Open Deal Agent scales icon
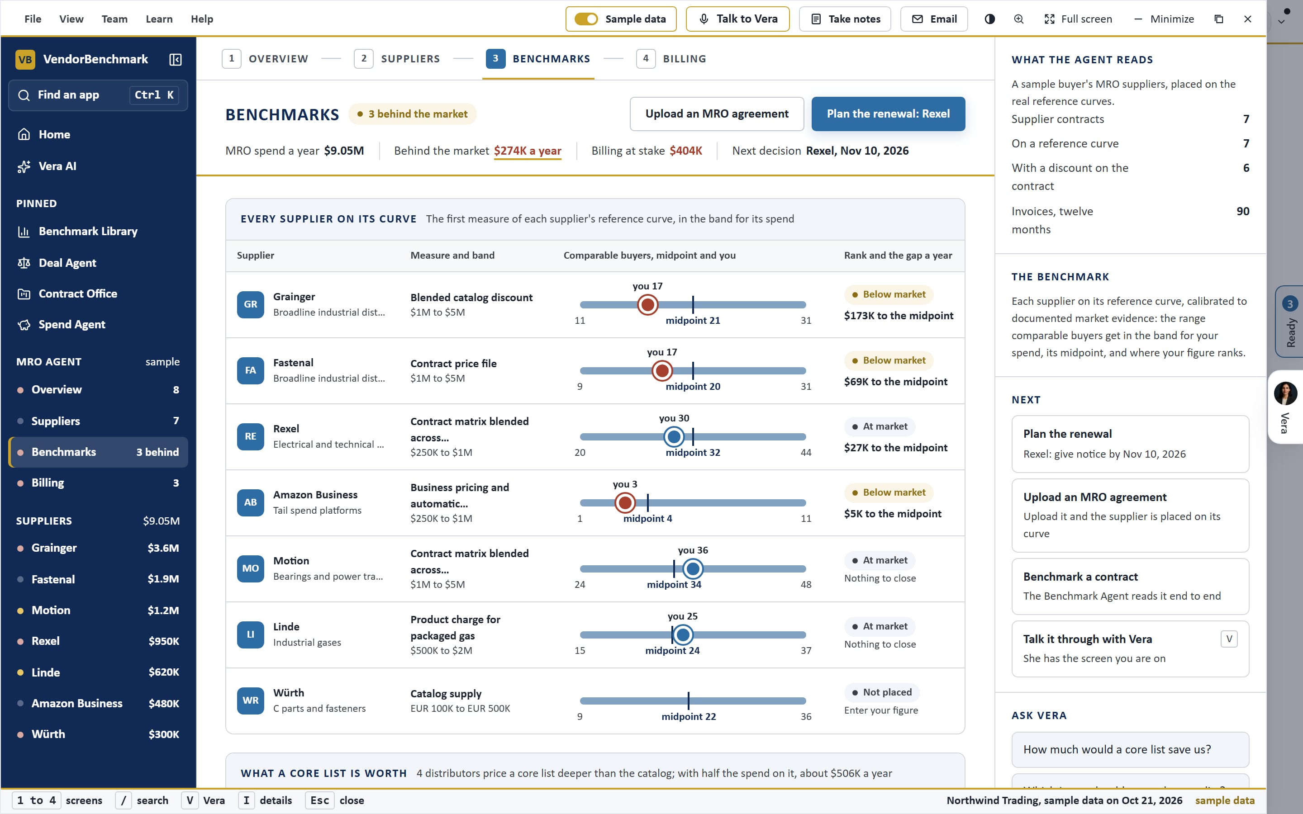This screenshot has width=1303, height=814. [x=24, y=263]
